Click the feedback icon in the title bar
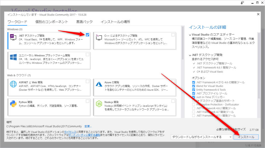 (x=242, y=3)
